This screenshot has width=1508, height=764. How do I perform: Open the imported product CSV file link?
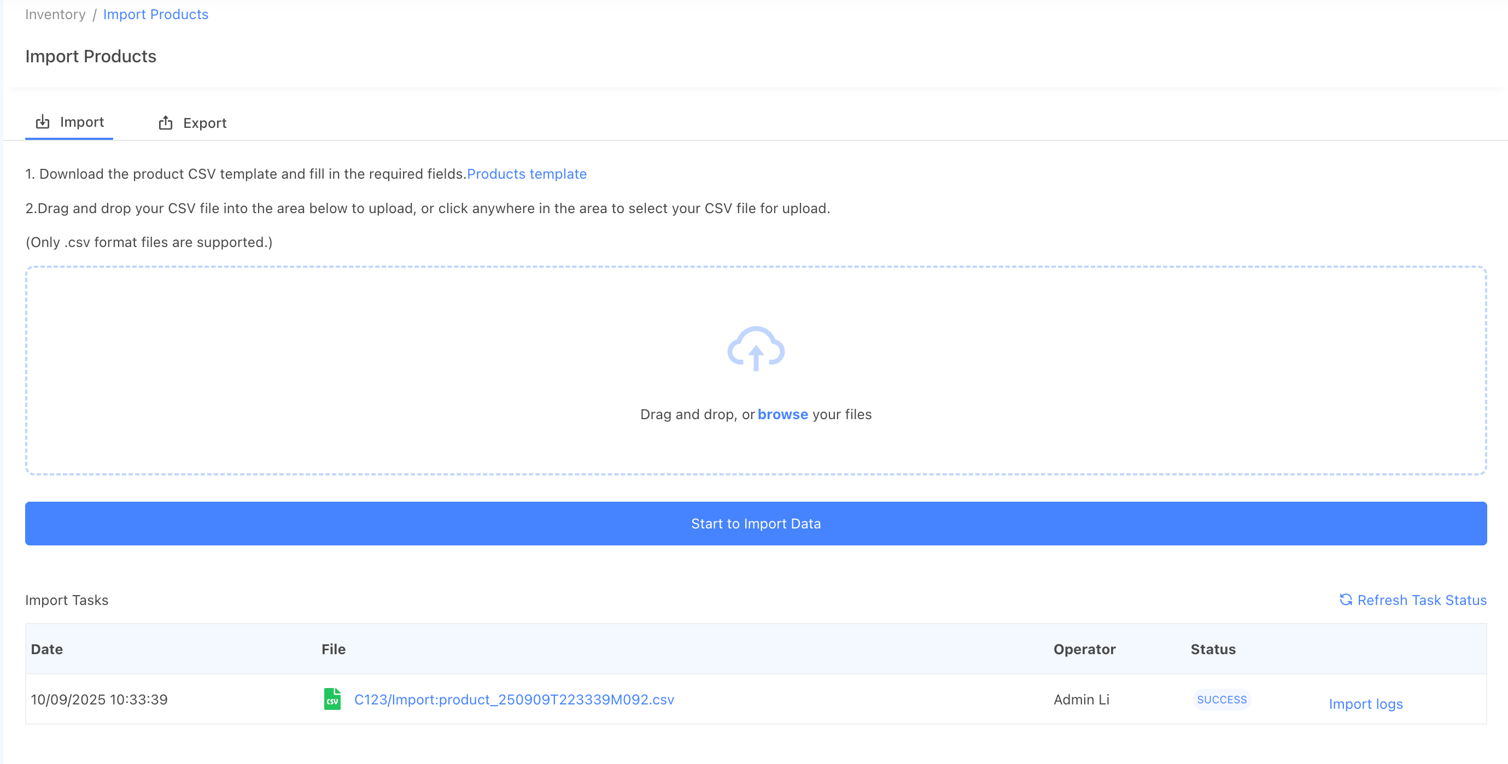point(514,700)
